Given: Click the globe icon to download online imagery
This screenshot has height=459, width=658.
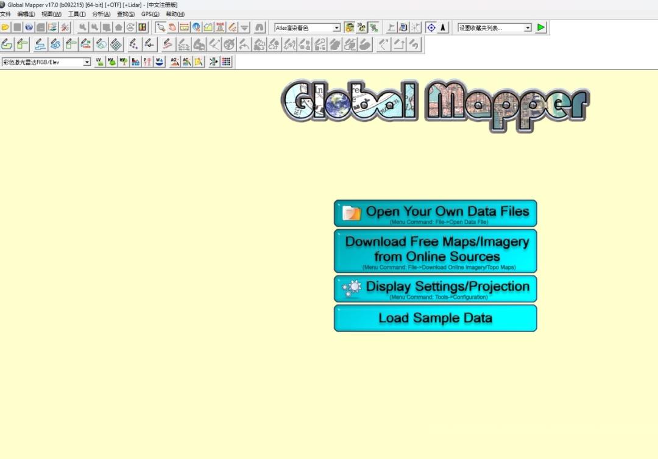Looking at the screenshot, I should click(196, 27).
